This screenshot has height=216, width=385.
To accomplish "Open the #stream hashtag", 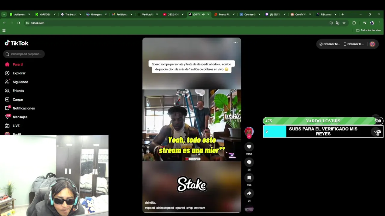I will point(199,208).
